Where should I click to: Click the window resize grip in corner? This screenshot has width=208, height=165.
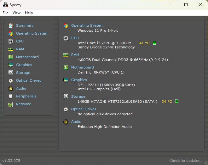coord(206,163)
